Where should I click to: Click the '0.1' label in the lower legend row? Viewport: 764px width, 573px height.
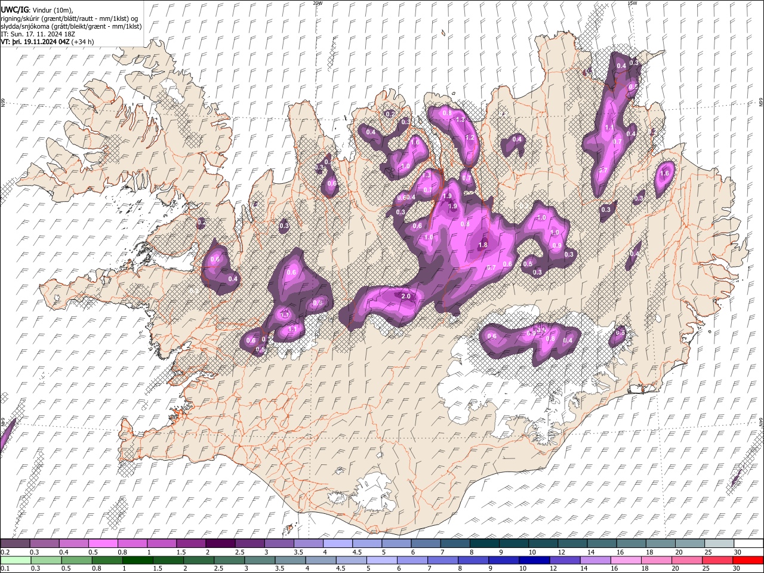click(x=5, y=569)
